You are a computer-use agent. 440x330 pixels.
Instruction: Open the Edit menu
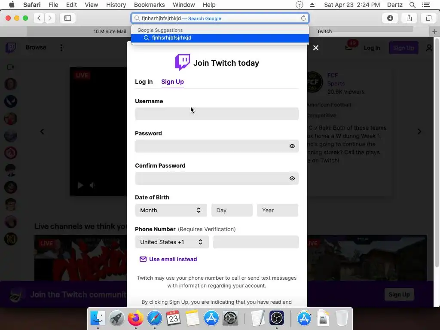(71, 5)
